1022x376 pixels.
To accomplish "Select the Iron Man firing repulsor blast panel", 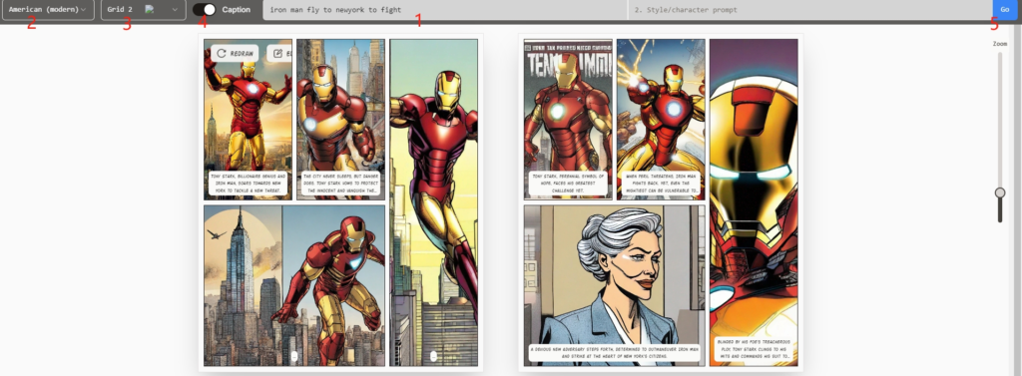I will tap(661, 119).
